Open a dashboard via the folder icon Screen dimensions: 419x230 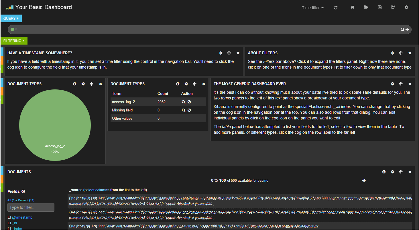coord(366,7)
